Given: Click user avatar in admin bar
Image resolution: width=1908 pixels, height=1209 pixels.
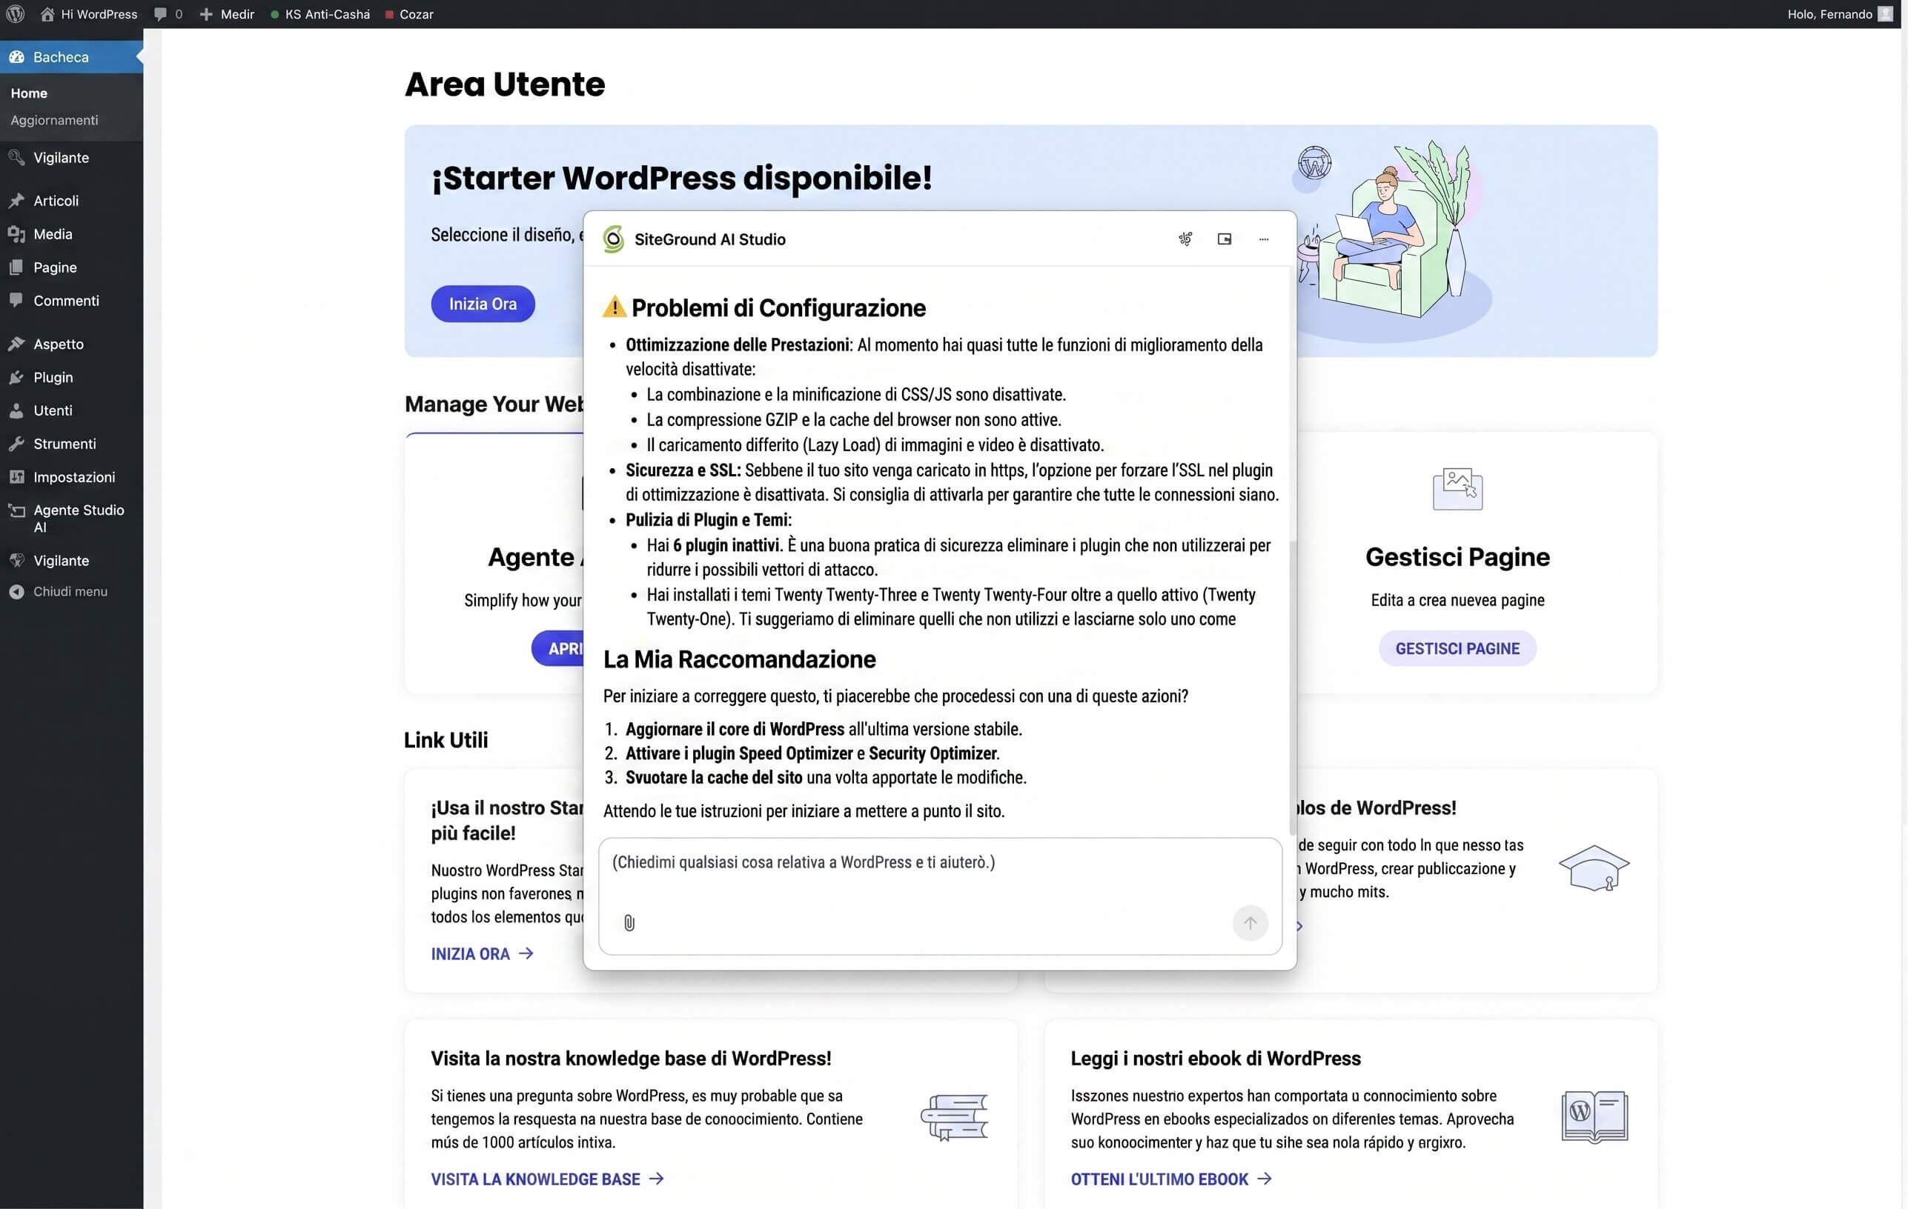Looking at the screenshot, I should point(1885,14).
